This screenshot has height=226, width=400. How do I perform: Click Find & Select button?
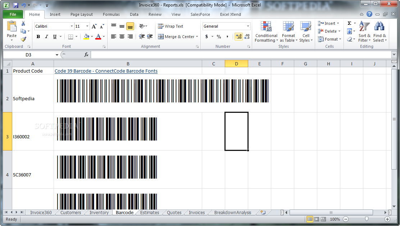click(x=379, y=32)
